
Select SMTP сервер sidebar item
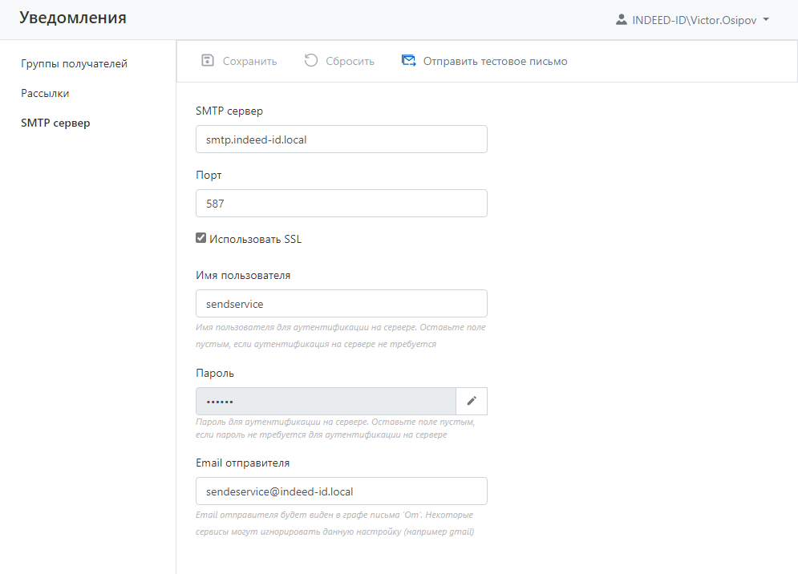tap(55, 123)
